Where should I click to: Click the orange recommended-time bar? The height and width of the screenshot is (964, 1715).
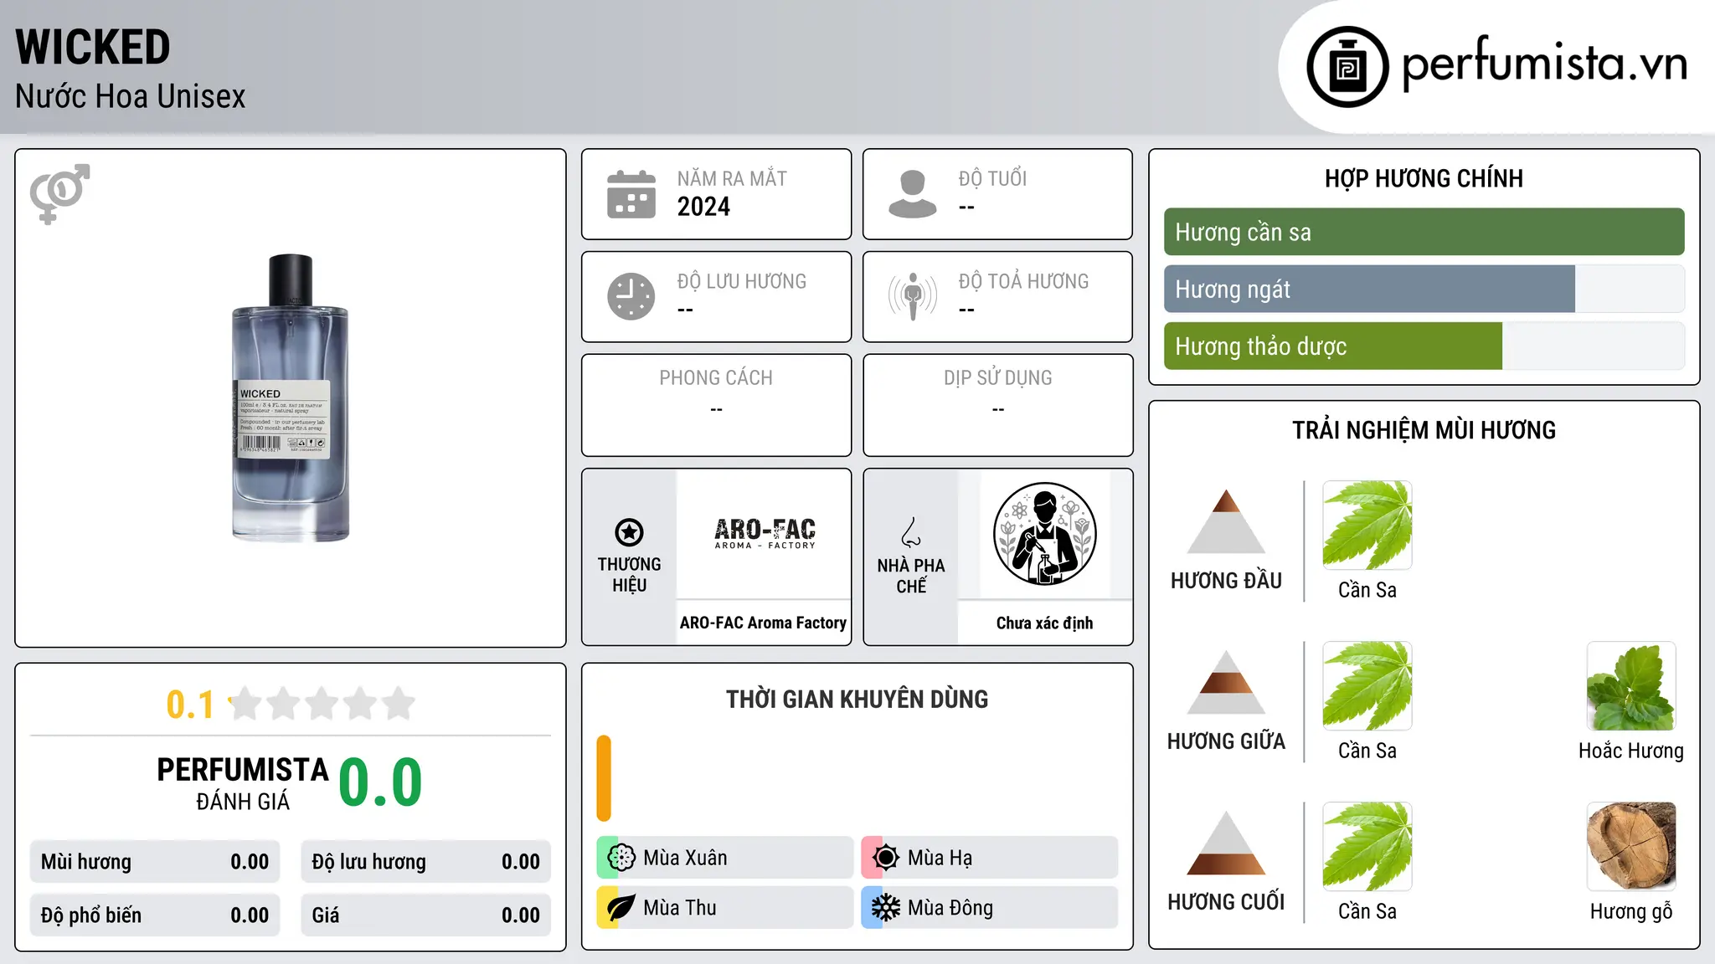604,778
